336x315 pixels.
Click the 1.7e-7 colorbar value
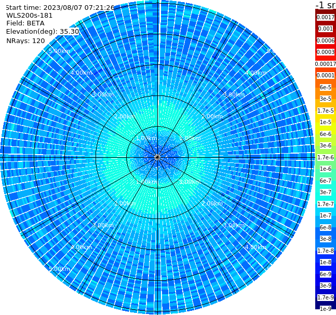click(326, 204)
